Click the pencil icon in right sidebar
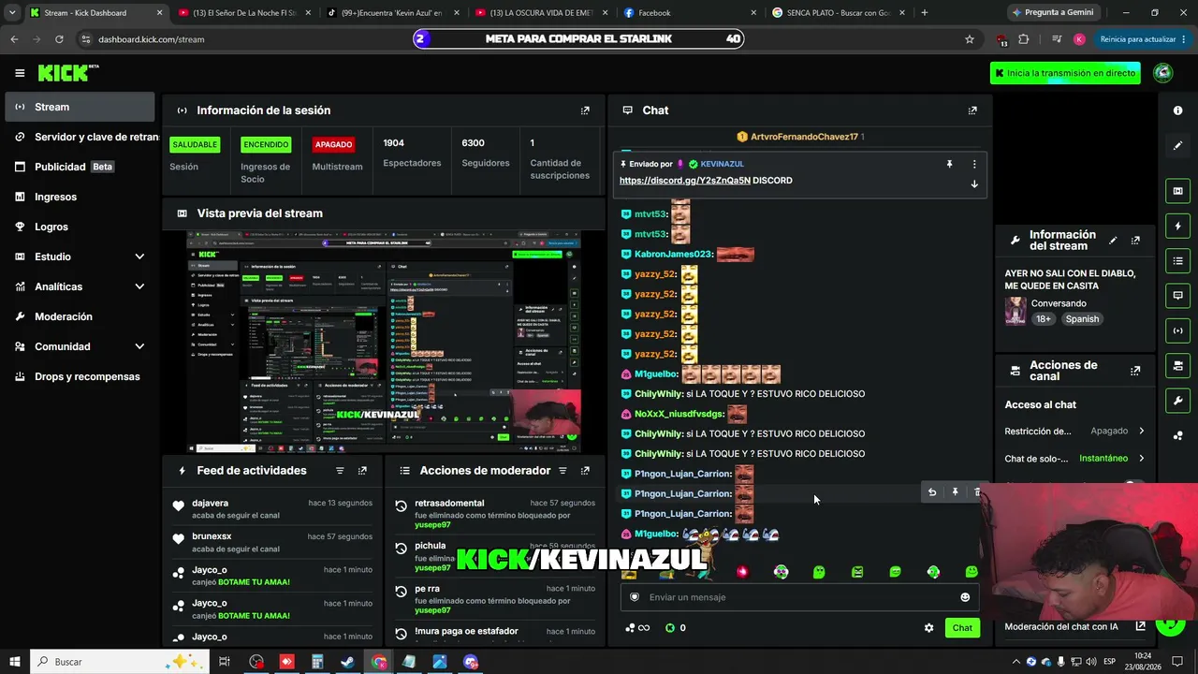The width and height of the screenshot is (1198, 674). [x=1177, y=145]
